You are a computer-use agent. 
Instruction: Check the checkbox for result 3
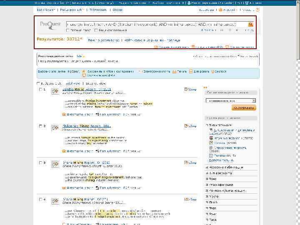click(x=40, y=163)
